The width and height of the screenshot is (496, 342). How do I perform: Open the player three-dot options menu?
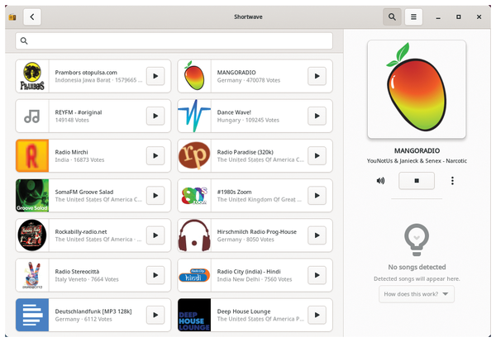pyautogui.click(x=452, y=180)
